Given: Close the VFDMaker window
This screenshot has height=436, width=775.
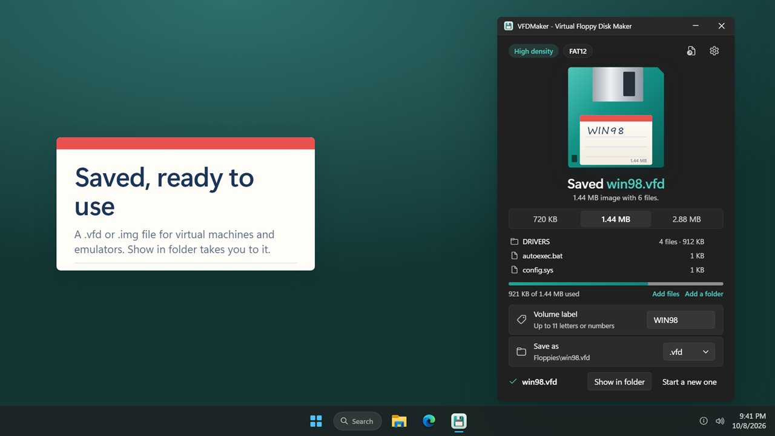Looking at the screenshot, I should coord(721,26).
